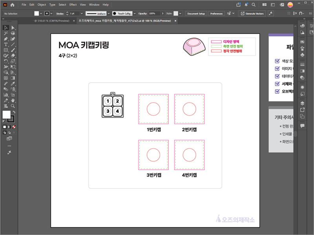Pick the Direct Selection tool
Image resolution: width=314 pixels, height=235 pixels.
click(x=13, y=27)
